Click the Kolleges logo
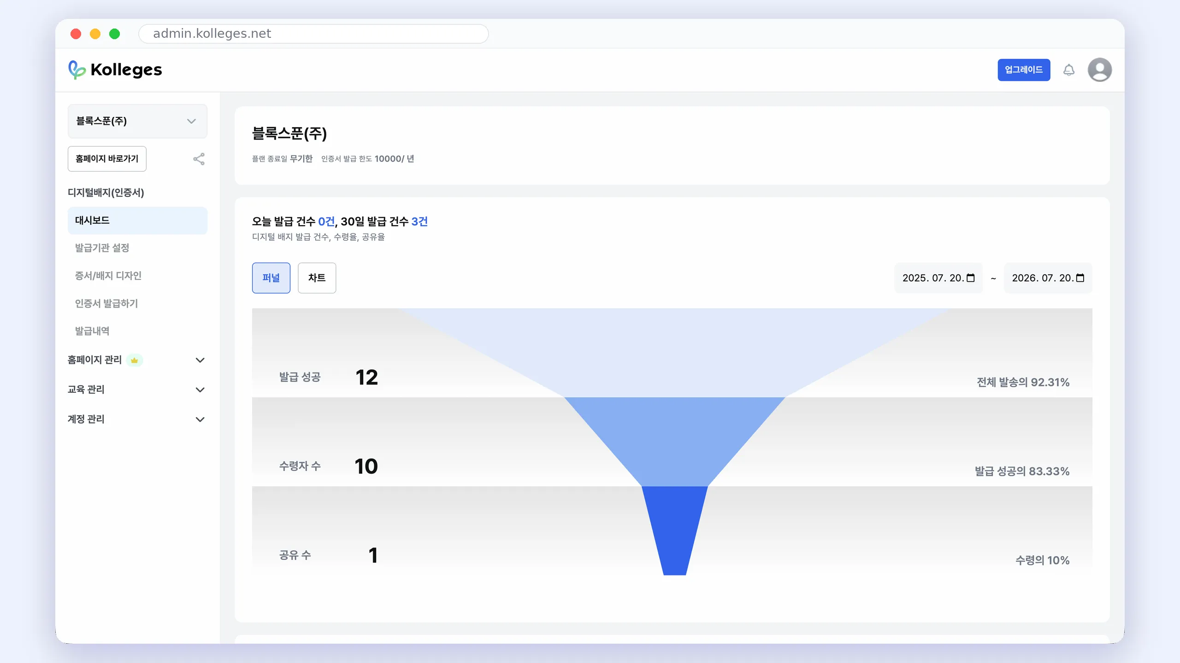 click(115, 70)
